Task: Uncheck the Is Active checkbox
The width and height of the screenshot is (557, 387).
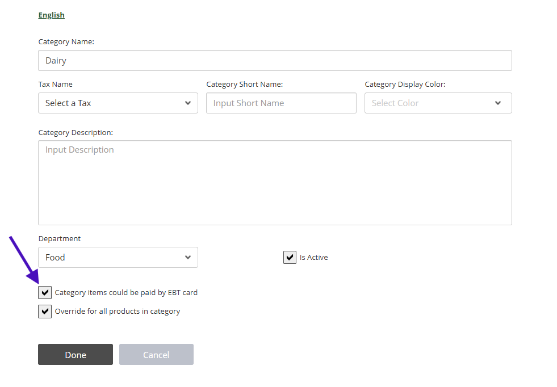Action: (x=290, y=258)
